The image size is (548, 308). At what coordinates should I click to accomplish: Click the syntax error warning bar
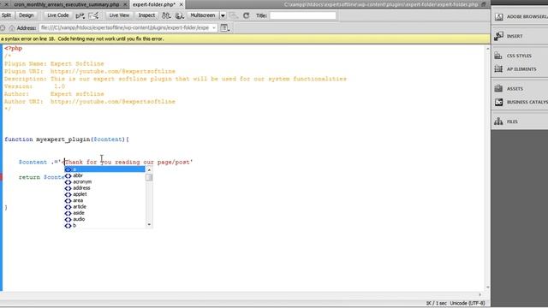[x=245, y=38]
